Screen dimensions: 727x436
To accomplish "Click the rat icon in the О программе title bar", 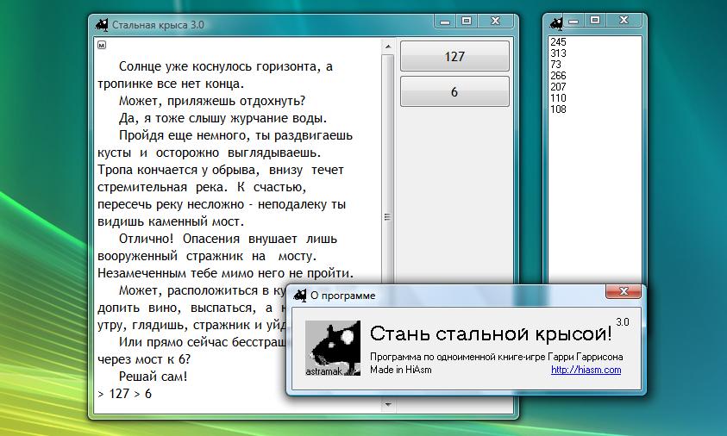I will 300,296.
